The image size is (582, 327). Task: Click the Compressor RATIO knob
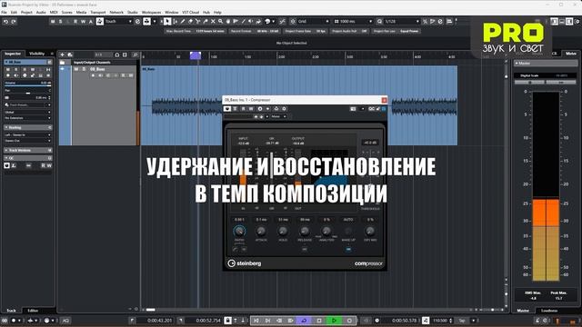[x=239, y=232]
